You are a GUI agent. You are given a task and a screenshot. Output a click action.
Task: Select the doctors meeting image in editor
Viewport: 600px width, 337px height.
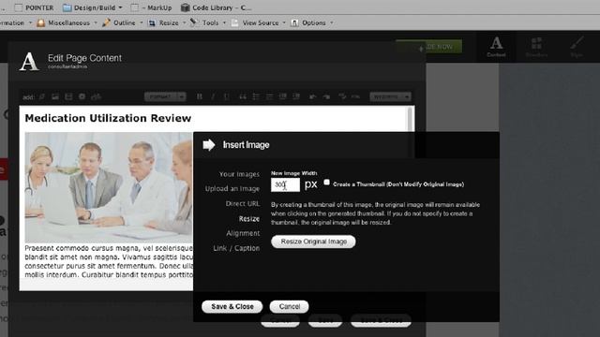click(109, 187)
